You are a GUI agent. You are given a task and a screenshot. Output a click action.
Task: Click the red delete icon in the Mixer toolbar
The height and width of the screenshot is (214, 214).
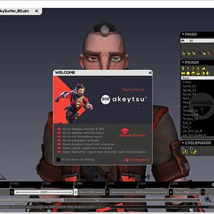209,53
